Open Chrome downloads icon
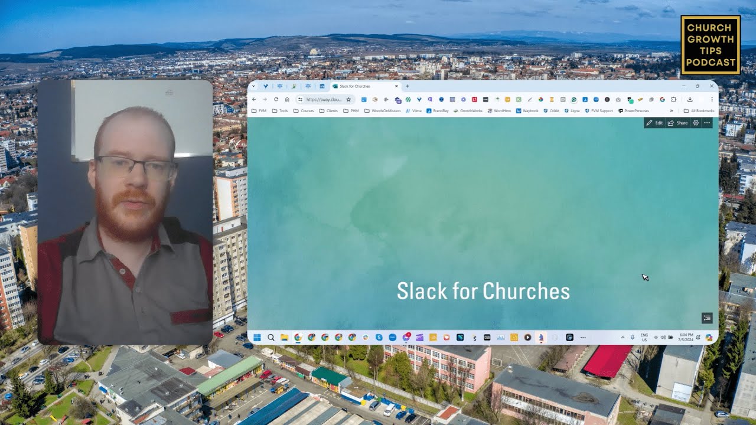This screenshot has height=425, width=756. click(689, 99)
